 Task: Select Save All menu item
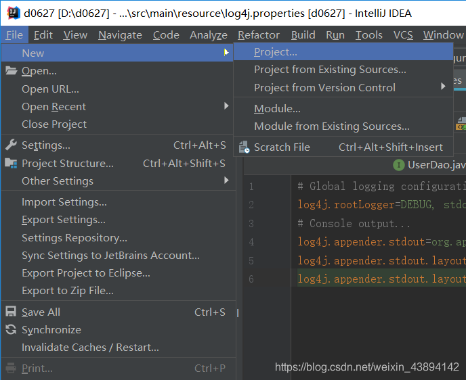click(x=117, y=312)
